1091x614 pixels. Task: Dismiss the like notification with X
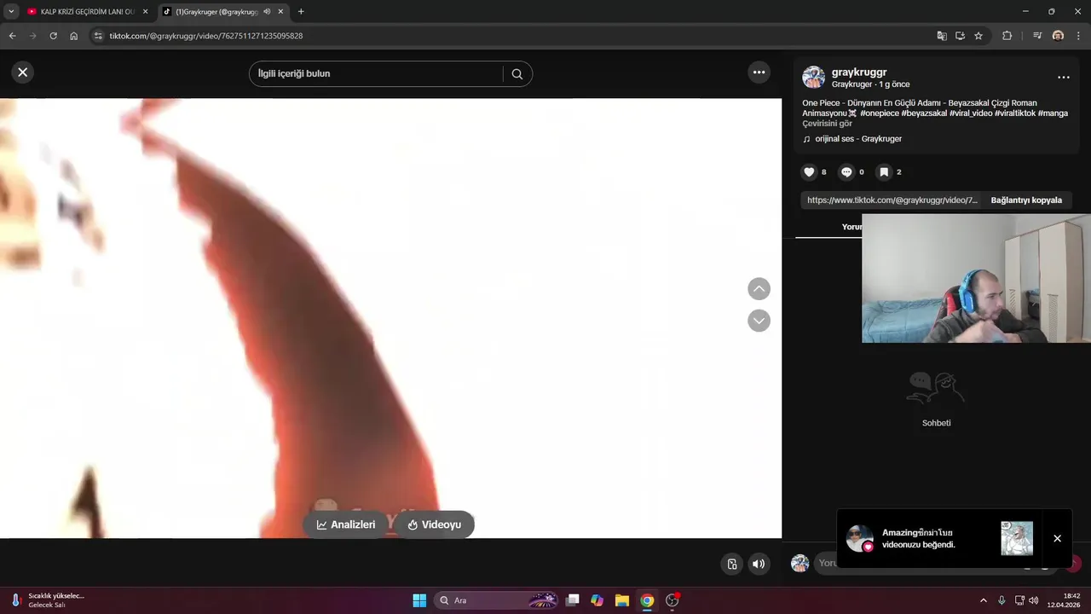pos(1057,538)
